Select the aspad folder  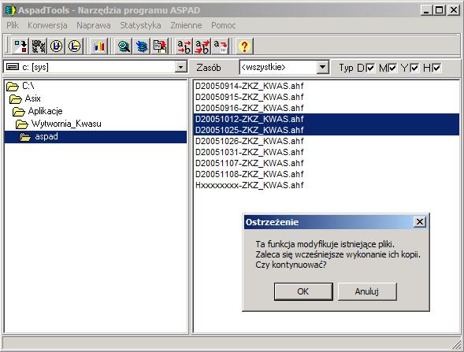(x=95, y=137)
